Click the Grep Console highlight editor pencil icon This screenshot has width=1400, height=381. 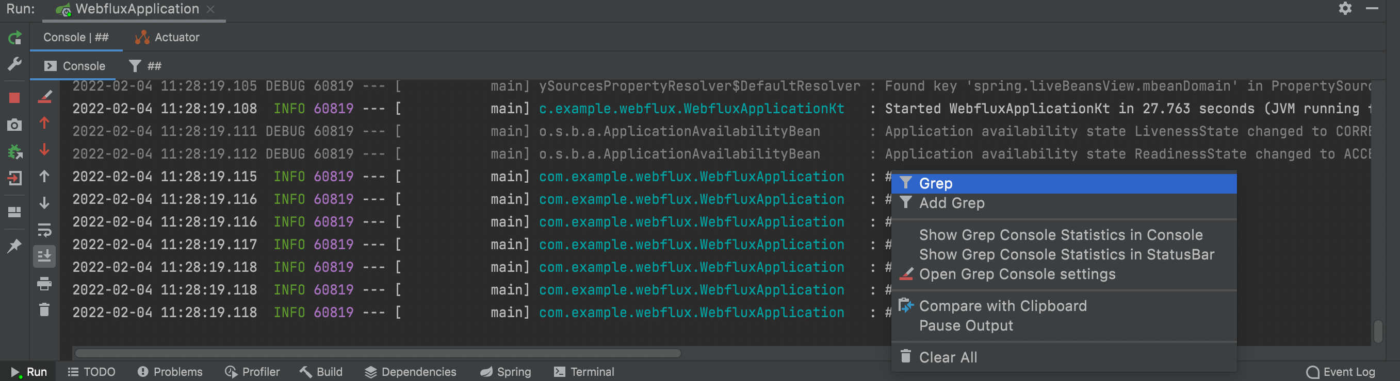click(44, 97)
